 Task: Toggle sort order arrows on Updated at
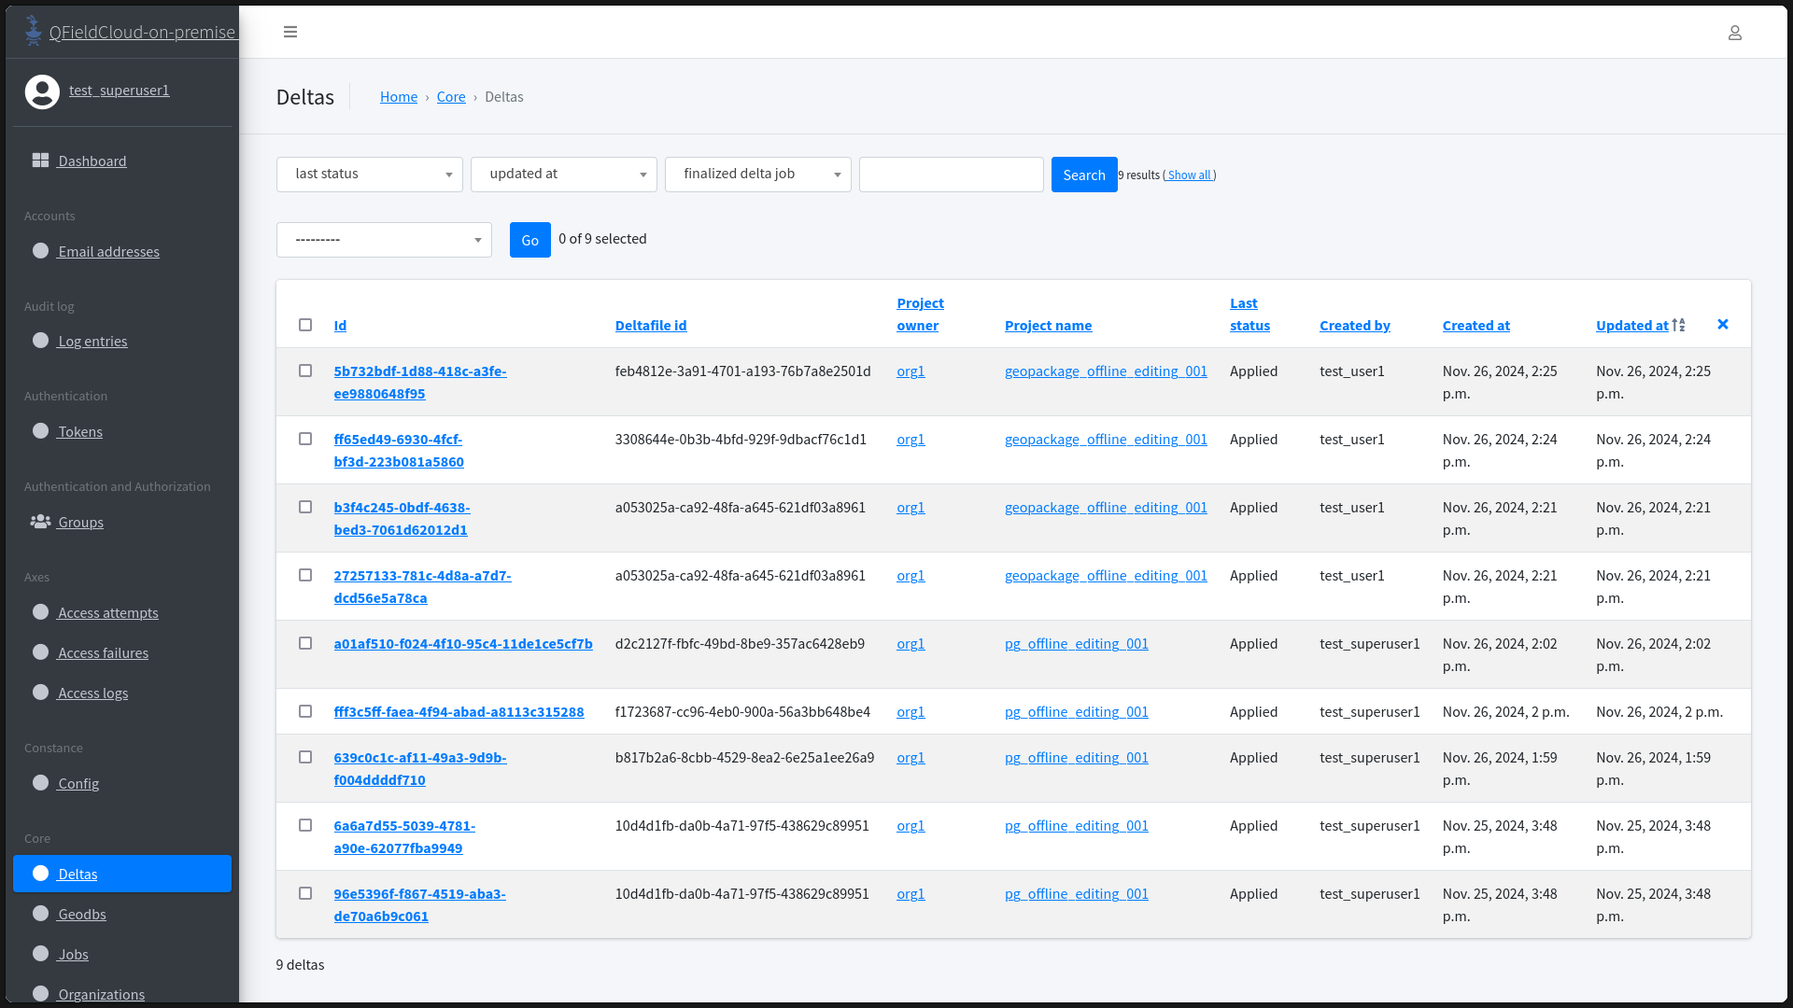(x=1678, y=326)
